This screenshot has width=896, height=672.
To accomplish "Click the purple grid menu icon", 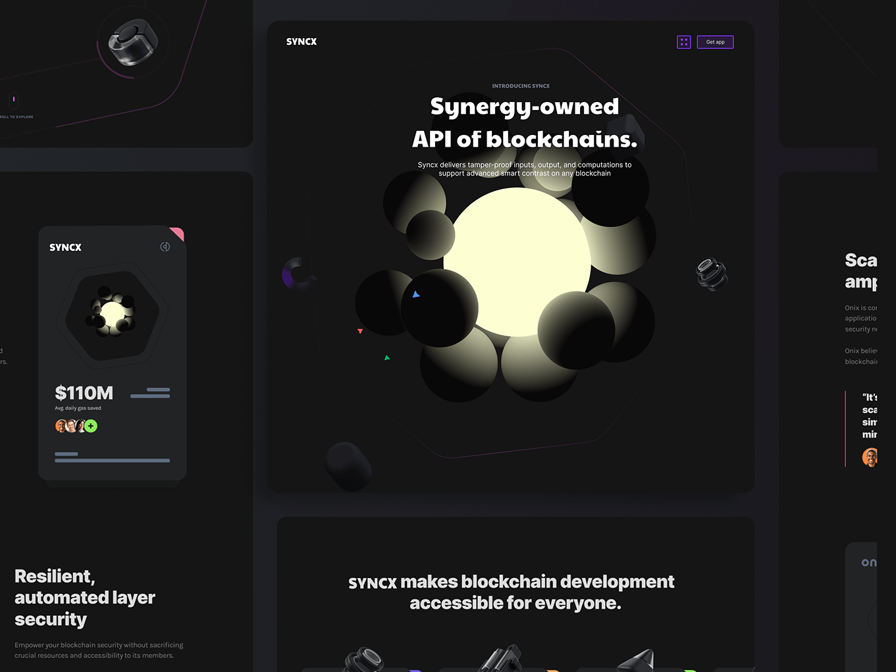I will [x=684, y=42].
